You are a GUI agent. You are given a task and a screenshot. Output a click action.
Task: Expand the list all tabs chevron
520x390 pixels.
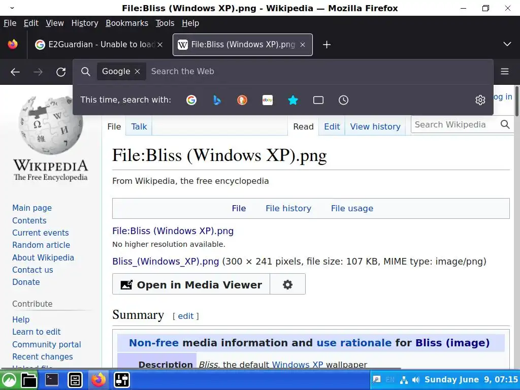point(507,44)
